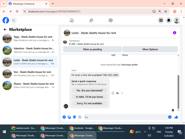Open the Tejay 3beds 2baths conversation
The height and width of the screenshot is (139, 185).
pyautogui.click(x=29, y=39)
